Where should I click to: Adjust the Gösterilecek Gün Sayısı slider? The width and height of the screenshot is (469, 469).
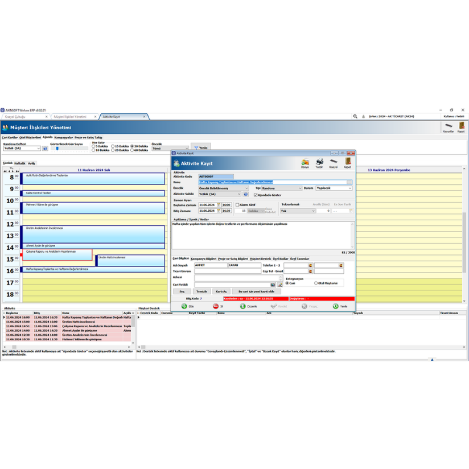(x=57, y=147)
